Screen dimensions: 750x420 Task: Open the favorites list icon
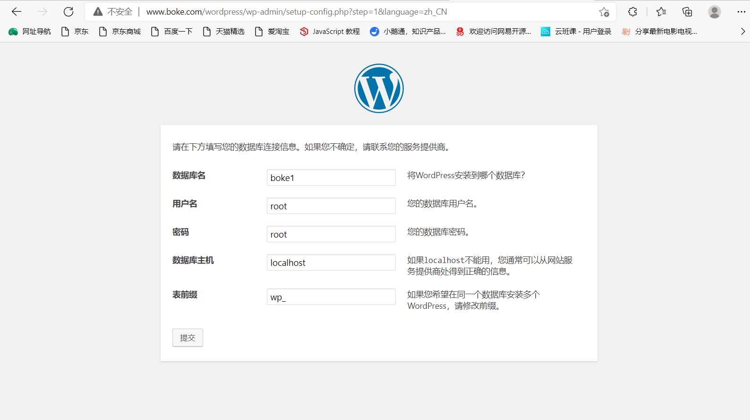coord(661,12)
